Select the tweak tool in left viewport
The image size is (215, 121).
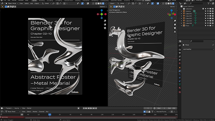pos(2,7)
